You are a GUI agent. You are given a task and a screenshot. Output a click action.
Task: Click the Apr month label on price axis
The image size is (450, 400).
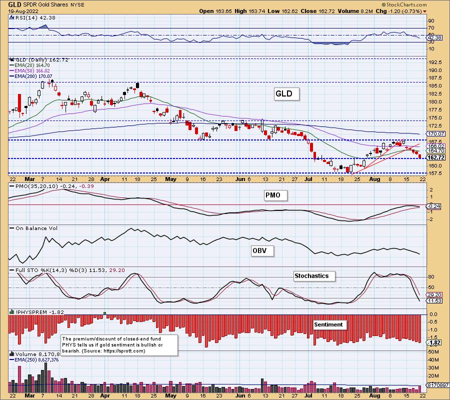click(x=105, y=179)
